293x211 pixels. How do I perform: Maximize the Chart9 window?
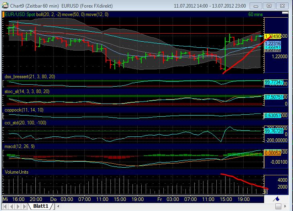pyautogui.click(x=269, y=6)
